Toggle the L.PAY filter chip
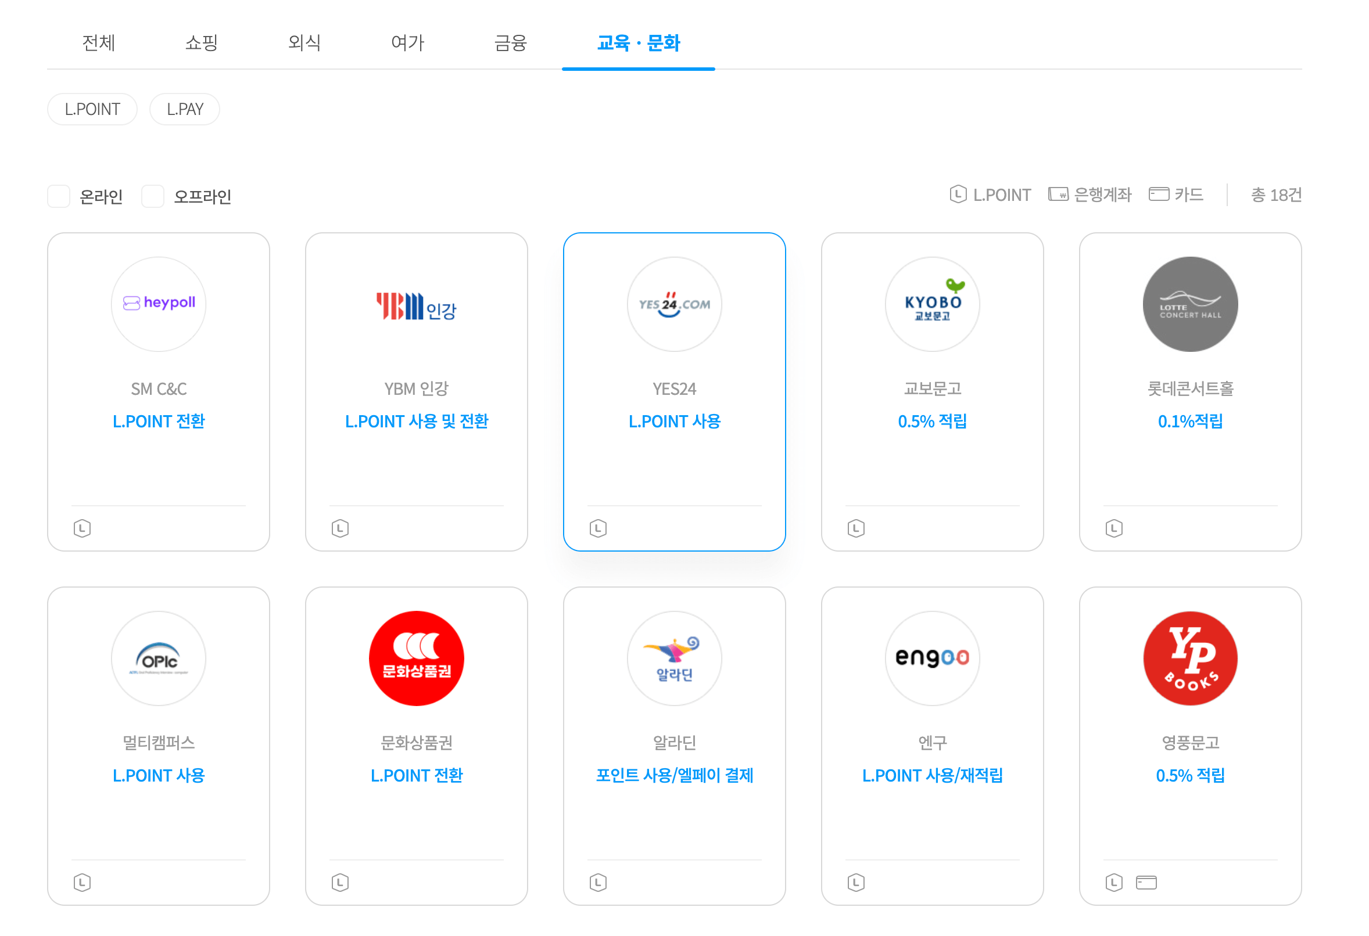Image resolution: width=1369 pixels, height=936 pixels. pyautogui.click(x=184, y=109)
